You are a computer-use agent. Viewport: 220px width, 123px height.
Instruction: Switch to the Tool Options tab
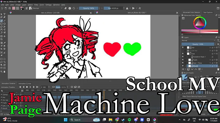[208, 12]
